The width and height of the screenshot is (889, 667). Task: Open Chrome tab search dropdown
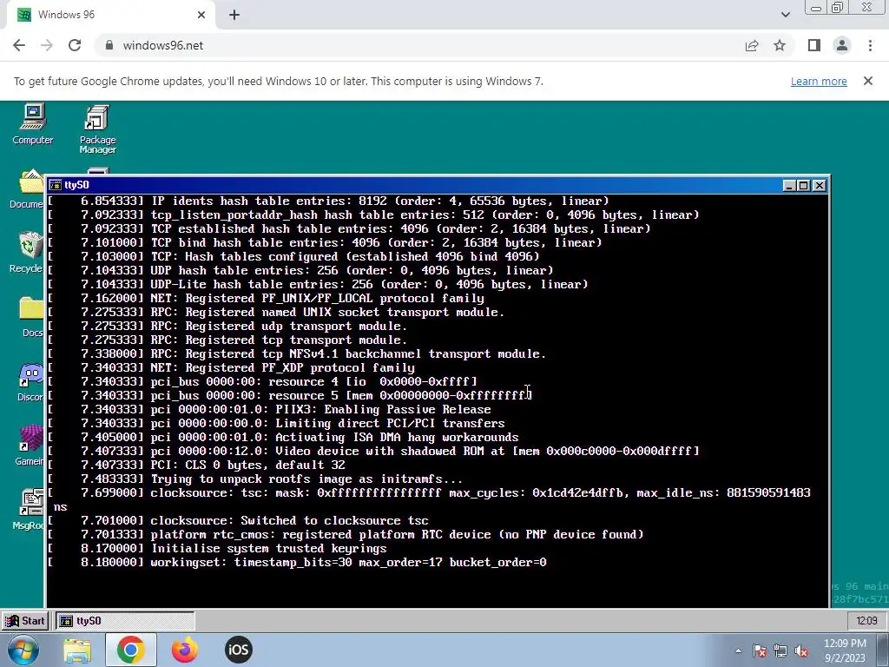pos(785,15)
